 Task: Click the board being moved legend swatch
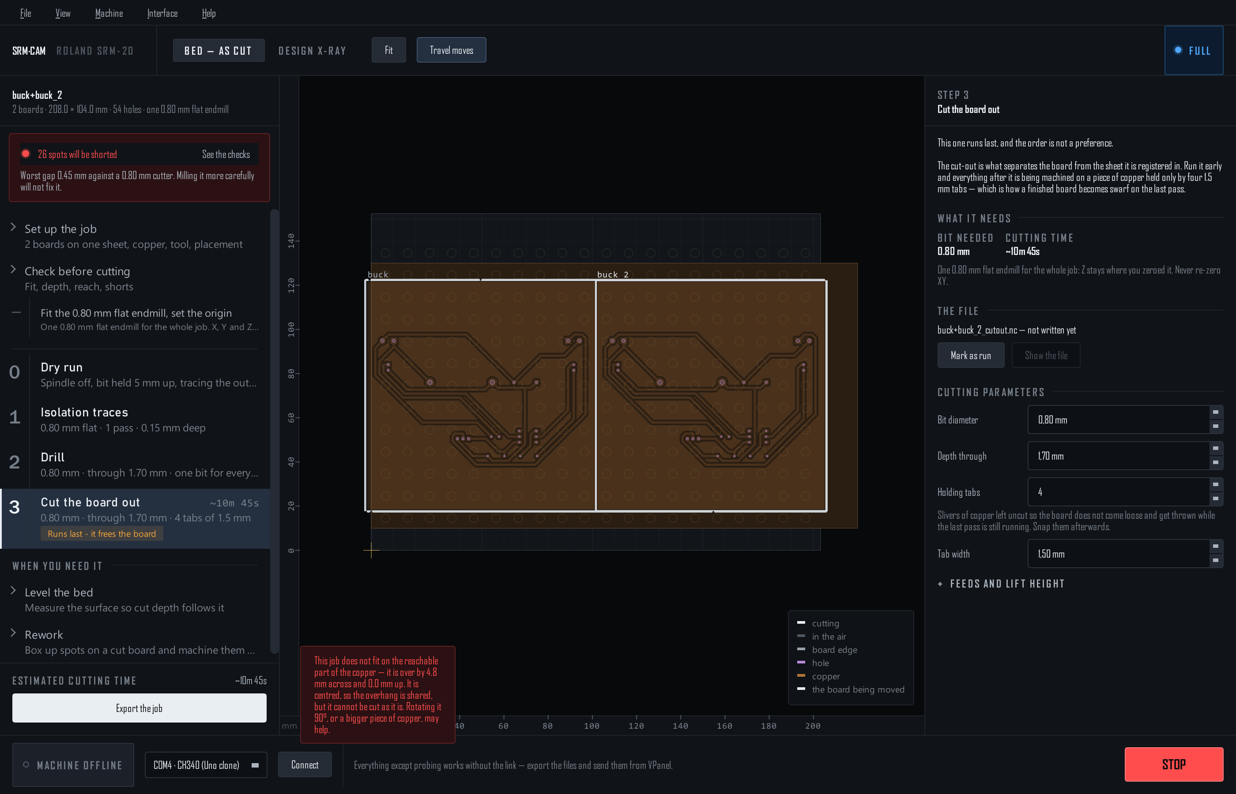tap(801, 689)
